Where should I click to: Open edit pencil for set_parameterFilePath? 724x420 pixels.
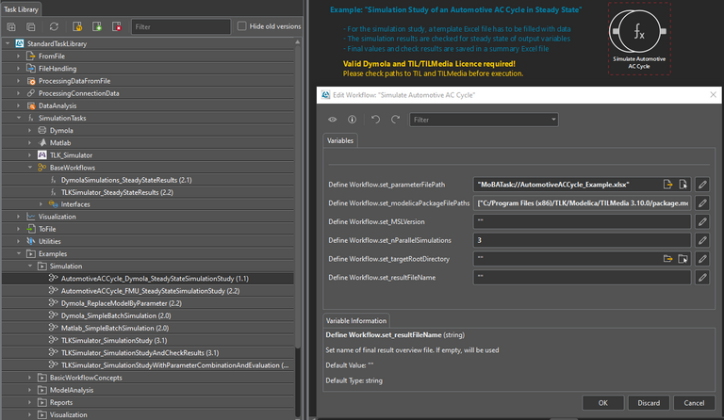[701, 184]
